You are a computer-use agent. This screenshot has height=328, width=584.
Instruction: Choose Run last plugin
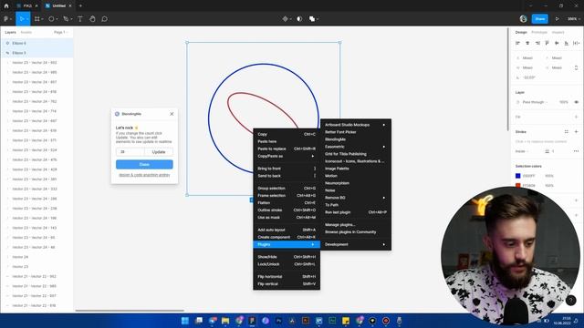355,212
